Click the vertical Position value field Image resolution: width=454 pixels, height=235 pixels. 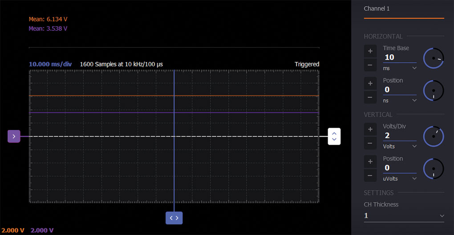click(400, 168)
